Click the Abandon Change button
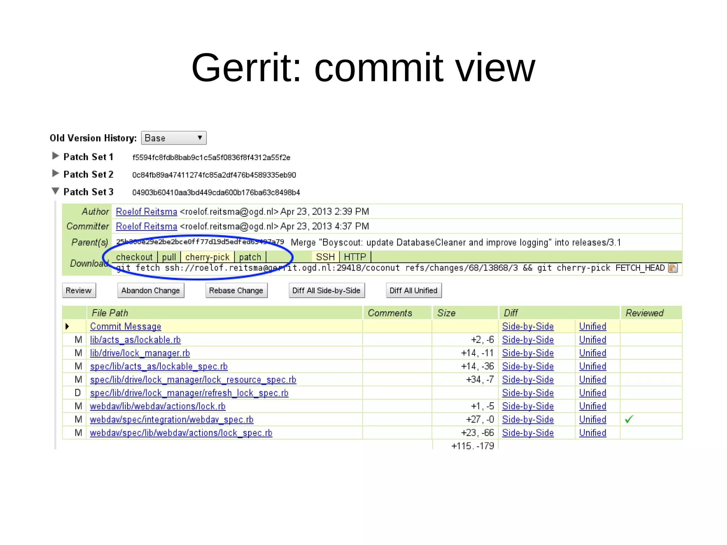The height and width of the screenshot is (545, 727). pos(151,290)
